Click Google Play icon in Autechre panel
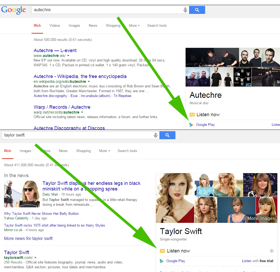Image resolution: width=280 pixels, height=272 pixels. tap(191, 125)
